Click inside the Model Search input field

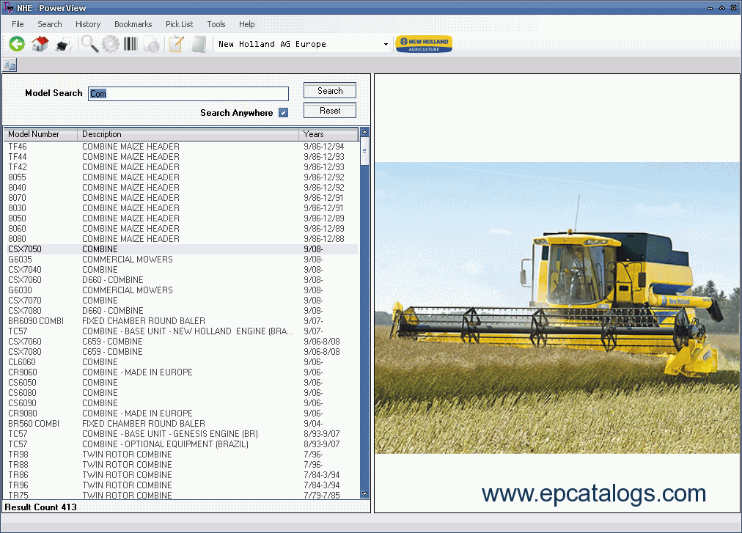click(188, 93)
